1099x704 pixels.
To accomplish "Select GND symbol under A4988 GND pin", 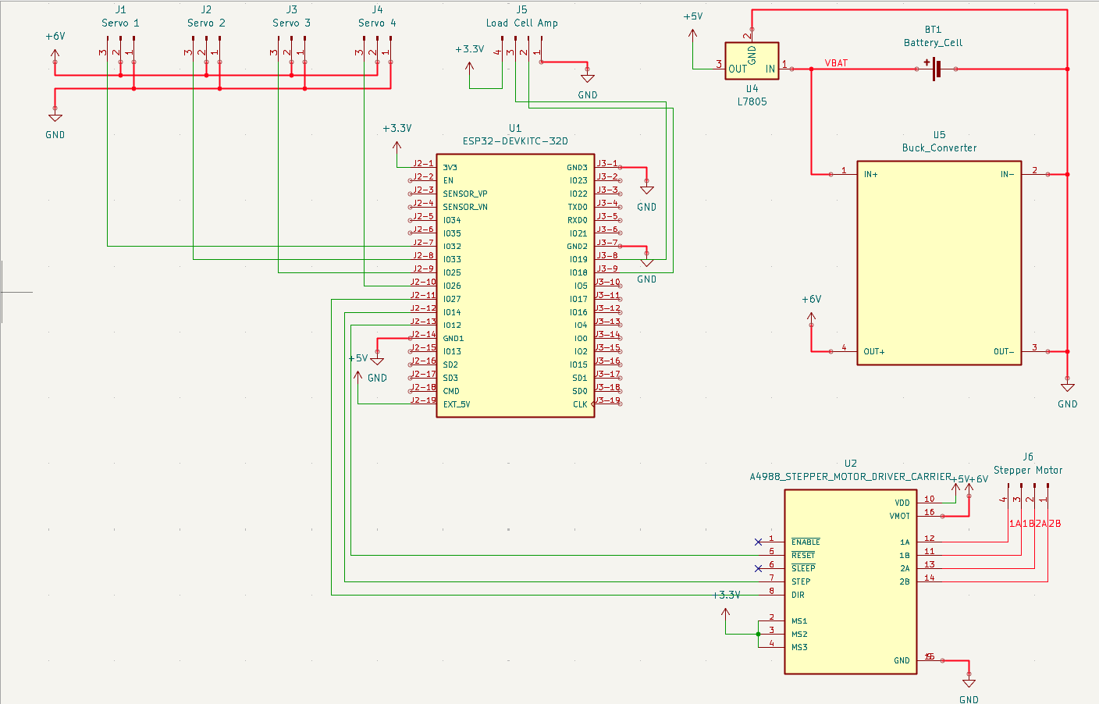I will (969, 683).
